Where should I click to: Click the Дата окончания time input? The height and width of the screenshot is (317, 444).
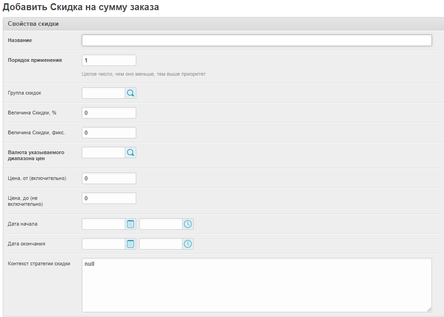pyautogui.click(x=161, y=244)
